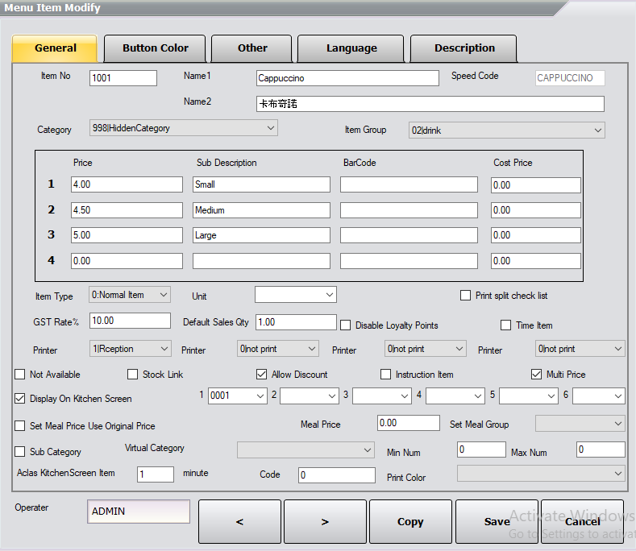This screenshot has height=551, width=636.
Task: Expand kitchen screen dropdown number 3
Action: tap(382, 396)
